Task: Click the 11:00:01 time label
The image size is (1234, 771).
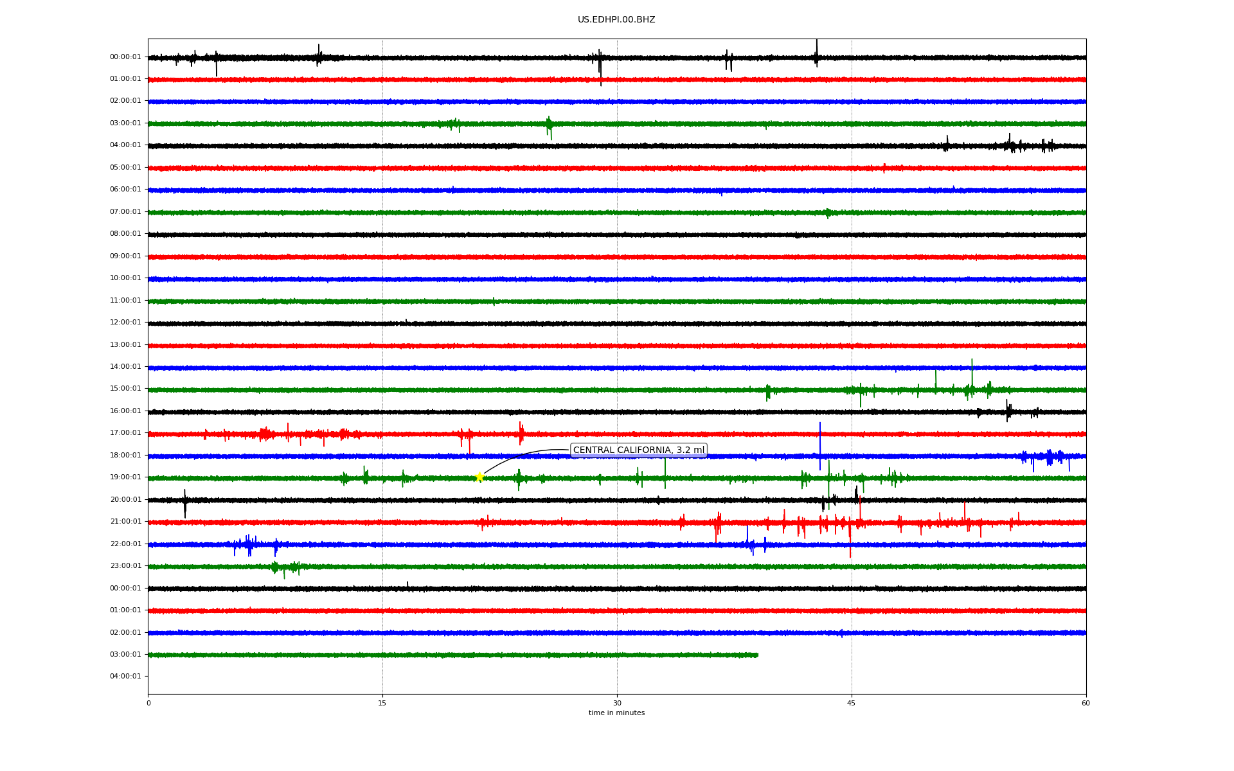Action: point(125,300)
